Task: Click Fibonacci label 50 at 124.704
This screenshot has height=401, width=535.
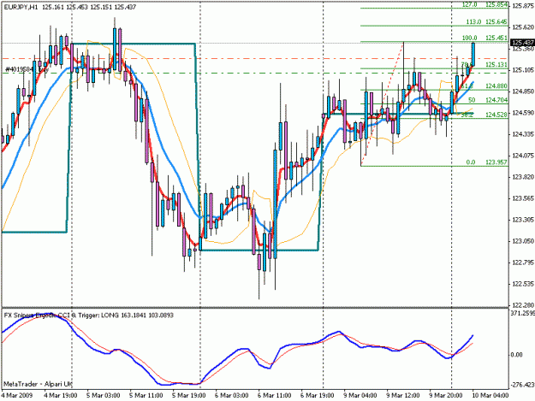Action: (488, 100)
